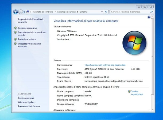Screen dimensions: 163x120
Task: Click the Copyright 2009 Microsoft Corporation line
Action: 87,35
